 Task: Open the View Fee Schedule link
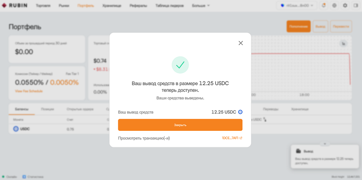[x=29, y=91]
